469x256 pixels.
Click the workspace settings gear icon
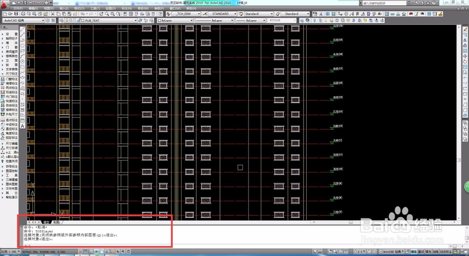47,20
